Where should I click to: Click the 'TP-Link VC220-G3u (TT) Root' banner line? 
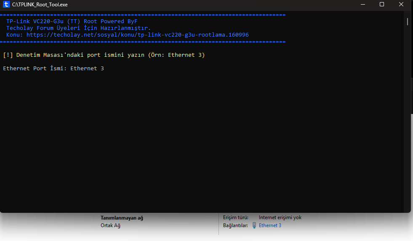click(72, 21)
